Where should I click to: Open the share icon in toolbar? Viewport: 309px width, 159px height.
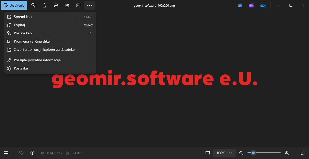point(67,5)
